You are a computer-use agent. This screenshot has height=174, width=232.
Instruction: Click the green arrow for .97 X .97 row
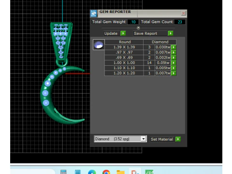point(174,52)
